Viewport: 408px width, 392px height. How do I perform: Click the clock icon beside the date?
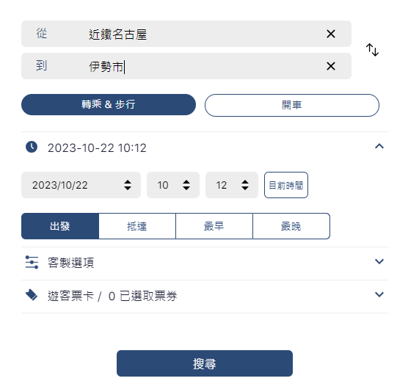tap(32, 147)
